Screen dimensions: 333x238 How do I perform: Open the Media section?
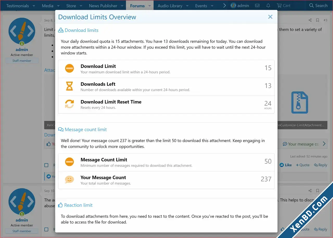pyautogui.click(x=48, y=6)
